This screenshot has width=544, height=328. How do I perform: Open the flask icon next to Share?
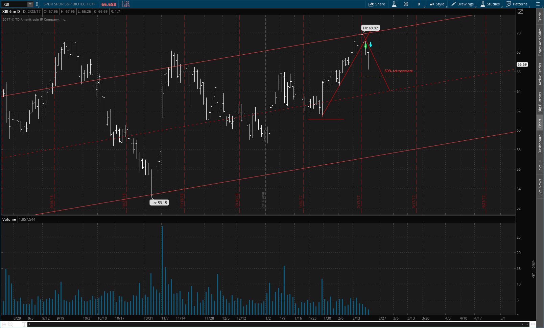(394, 4)
